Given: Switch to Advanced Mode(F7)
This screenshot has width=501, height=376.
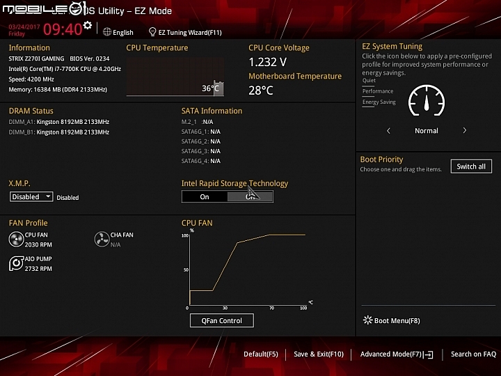Looking at the screenshot, I should [391, 354].
